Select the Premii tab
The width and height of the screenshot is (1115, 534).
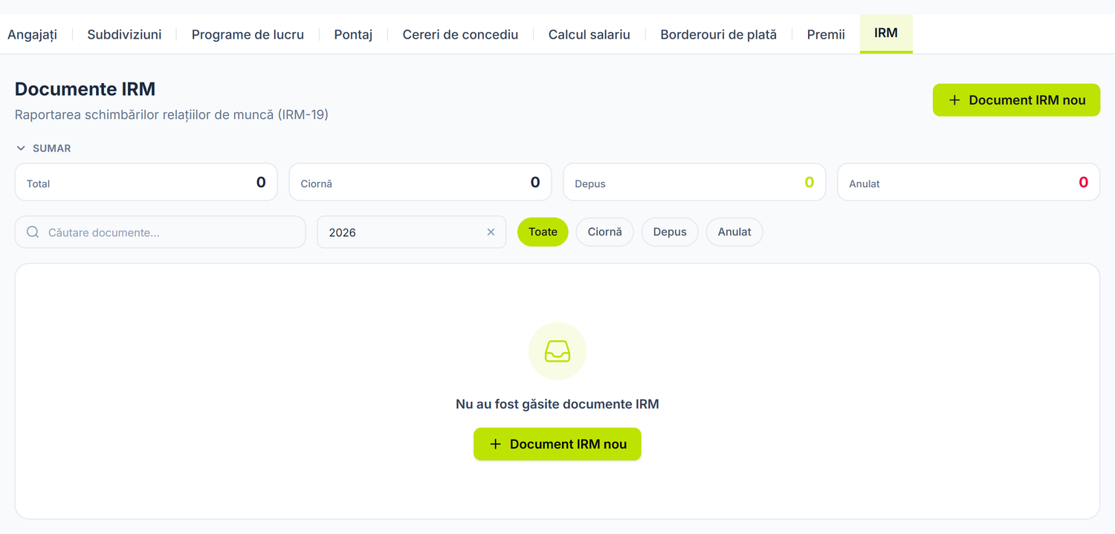[826, 34]
